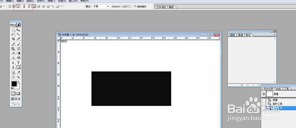Click the background white color swatch
The image size is (296, 128).
click(18, 87)
